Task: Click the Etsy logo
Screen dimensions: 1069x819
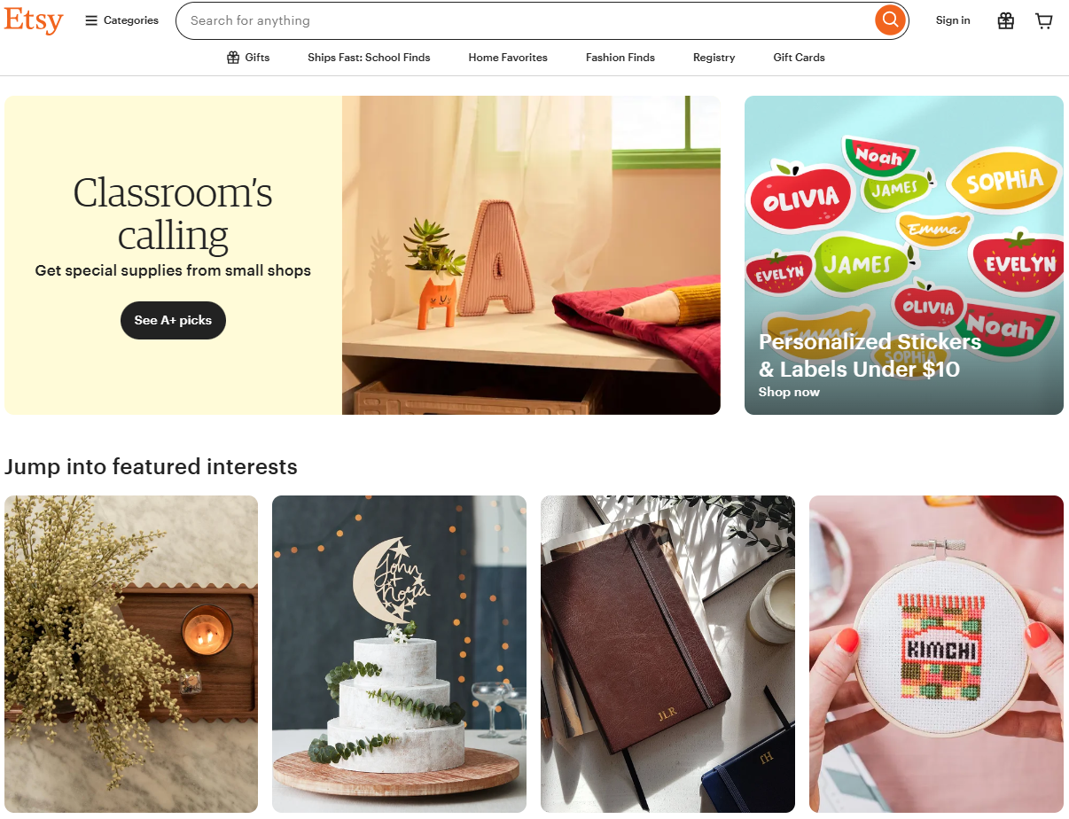Action: click(x=34, y=20)
